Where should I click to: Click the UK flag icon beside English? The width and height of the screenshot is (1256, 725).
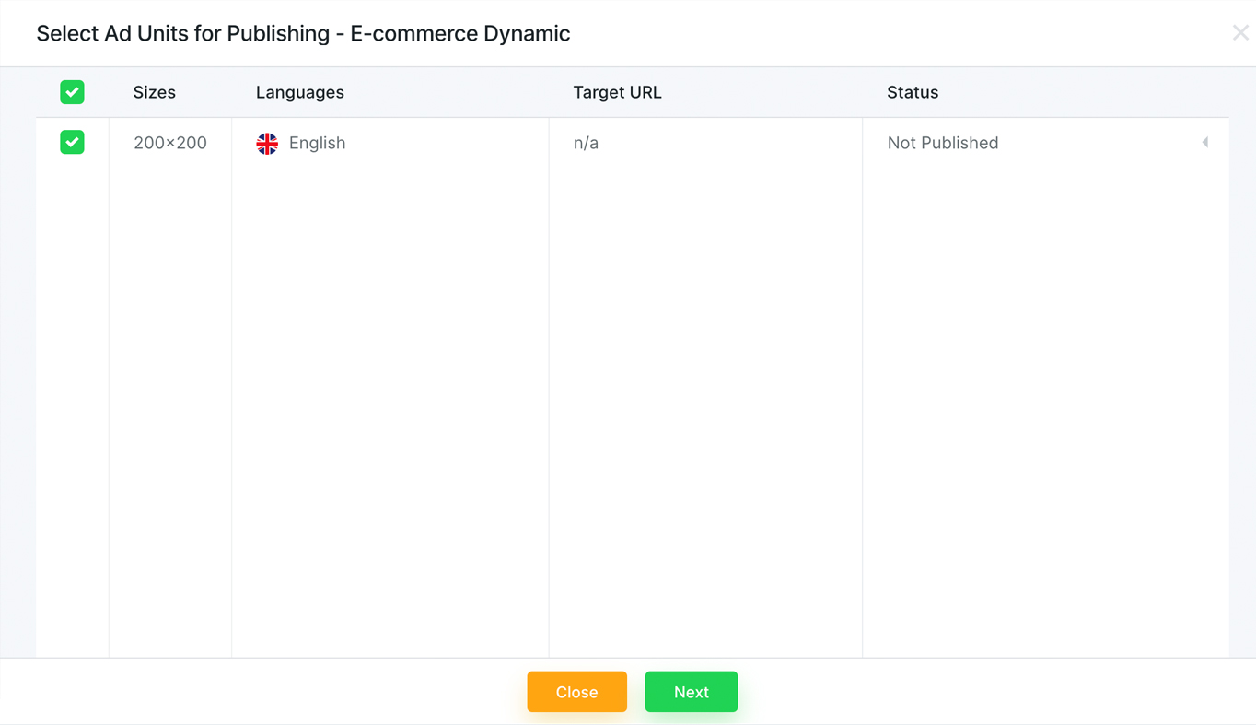[x=267, y=143]
